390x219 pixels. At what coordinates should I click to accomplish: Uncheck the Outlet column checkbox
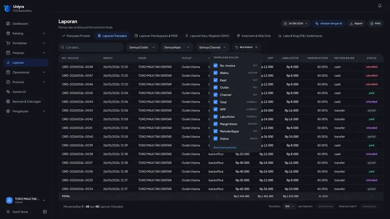215,88
